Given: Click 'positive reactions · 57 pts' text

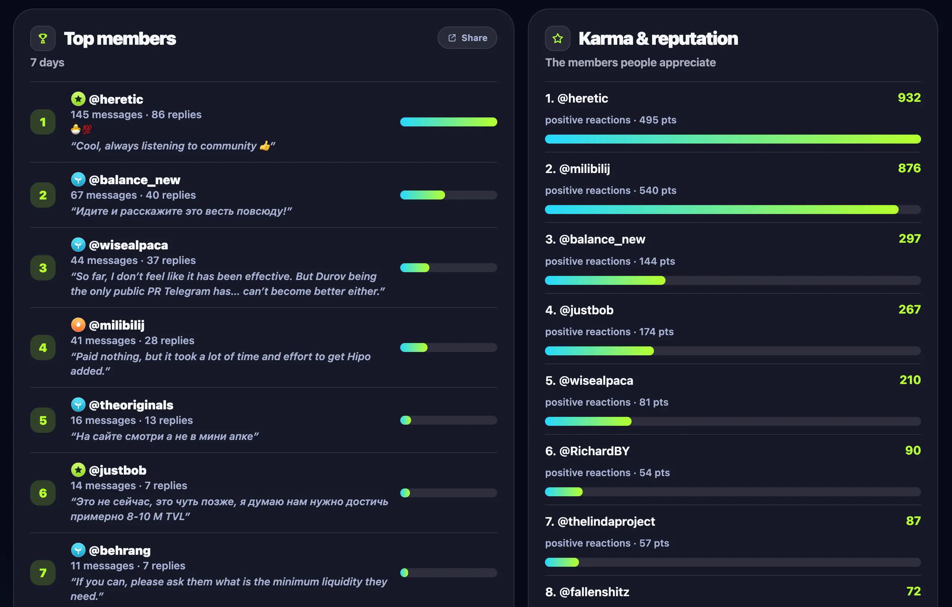Looking at the screenshot, I should (607, 543).
